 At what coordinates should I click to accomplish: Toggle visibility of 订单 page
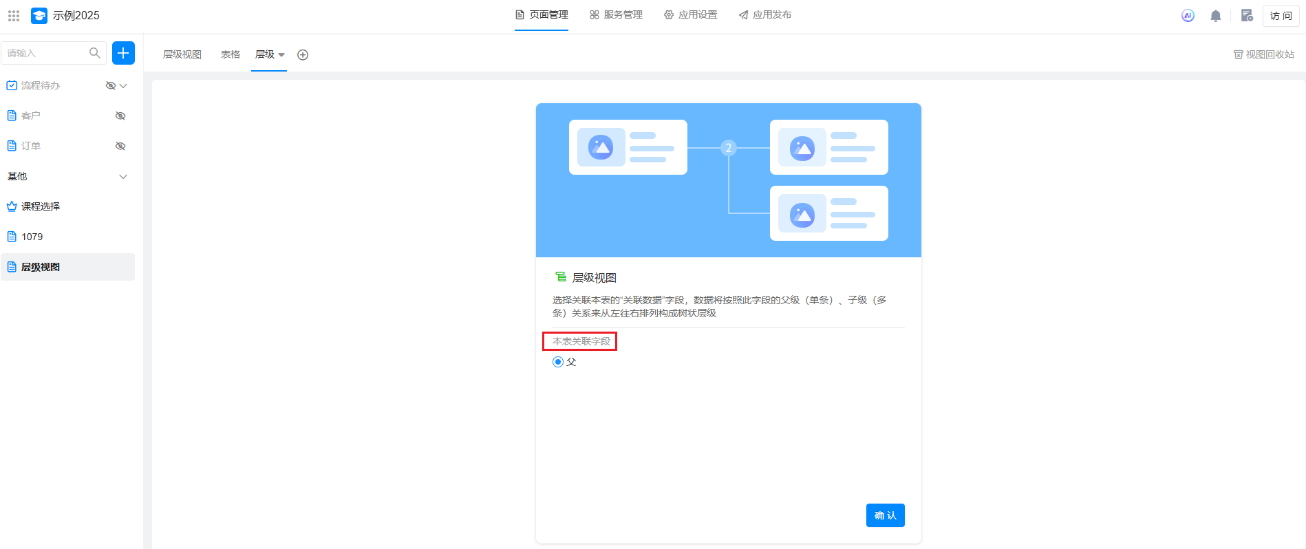[x=120, y=146]
